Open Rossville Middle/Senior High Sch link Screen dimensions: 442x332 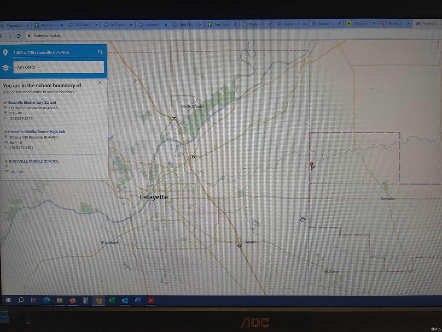click(36, 132)
